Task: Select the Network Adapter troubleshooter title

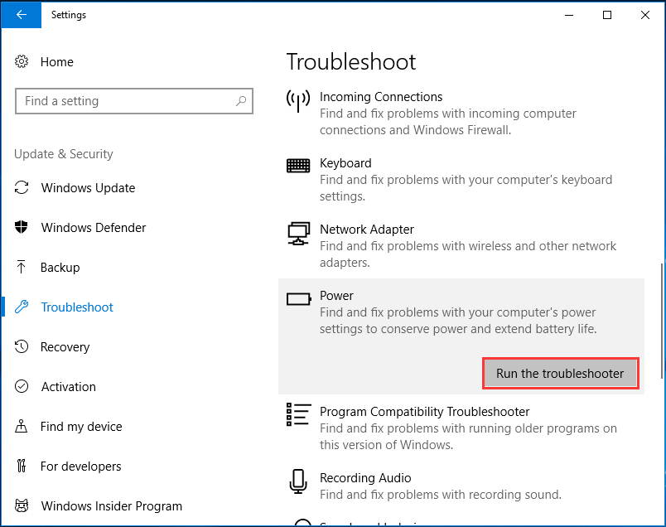Action: click(367, 230)
